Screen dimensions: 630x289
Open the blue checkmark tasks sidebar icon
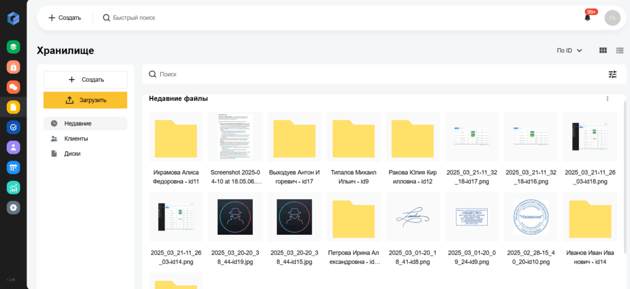click(x=14, y=127)
